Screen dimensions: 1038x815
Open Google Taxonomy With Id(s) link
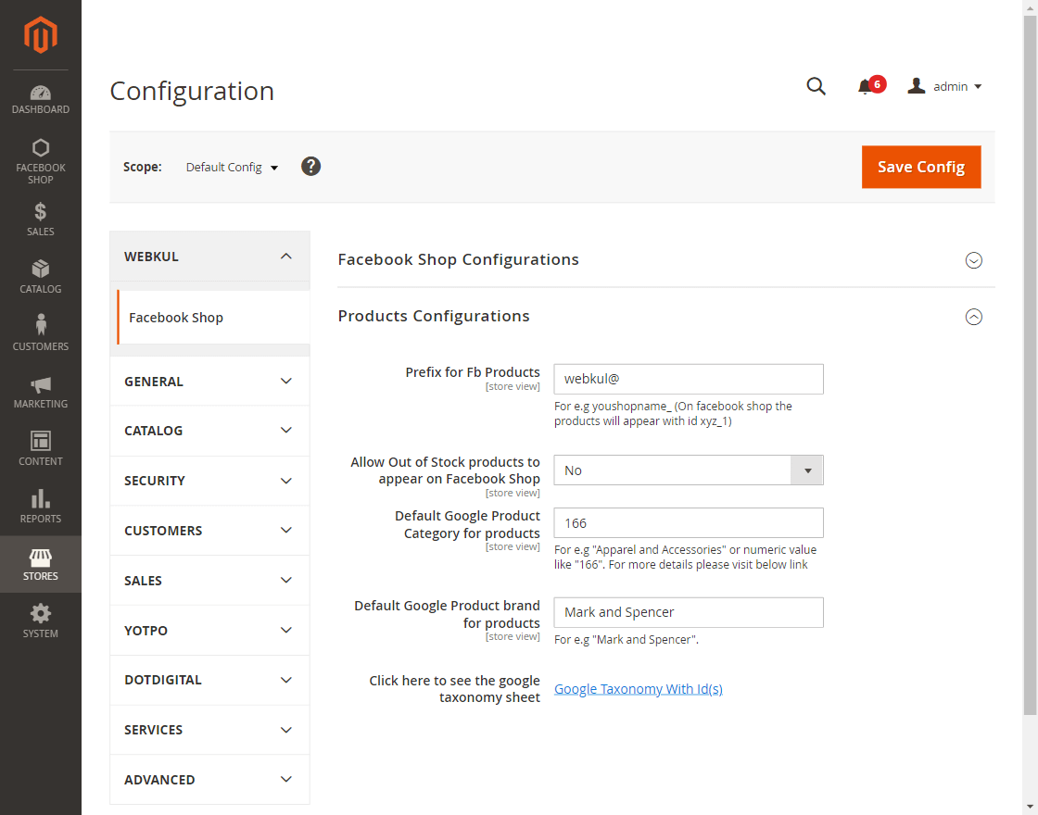639,689
